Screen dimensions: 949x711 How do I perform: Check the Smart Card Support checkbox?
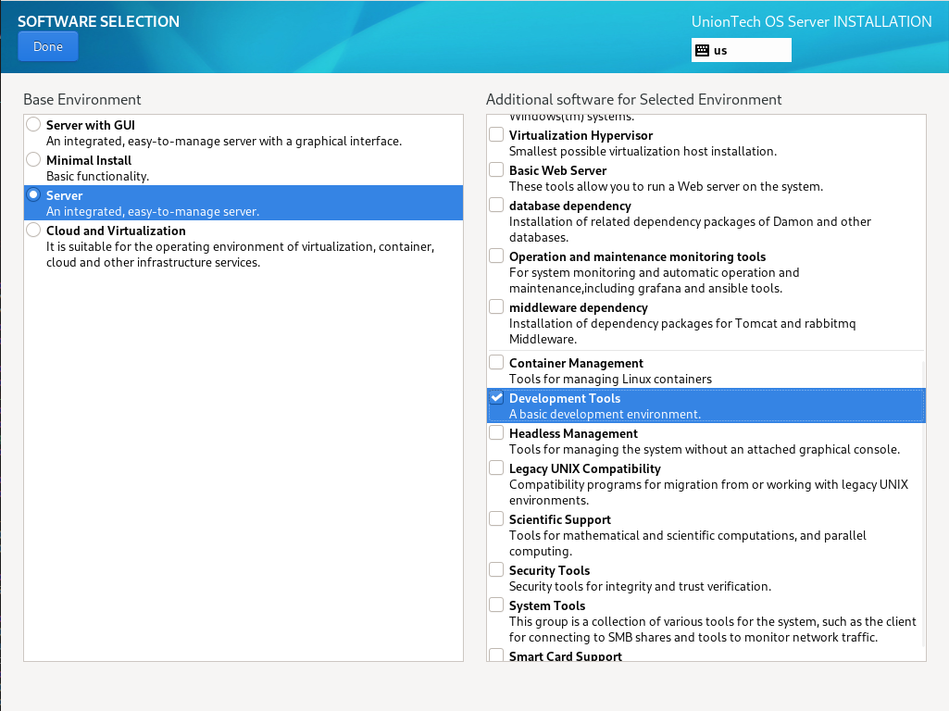[x=496, y=655]
